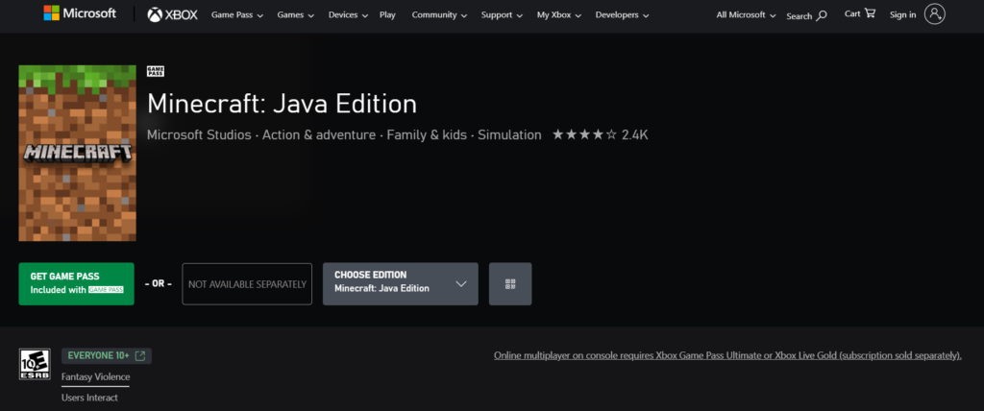This screenshot has width=984, height=411.
Task: Click the QR code icon button
Action: pyautogui.click(x=510, y=284)
